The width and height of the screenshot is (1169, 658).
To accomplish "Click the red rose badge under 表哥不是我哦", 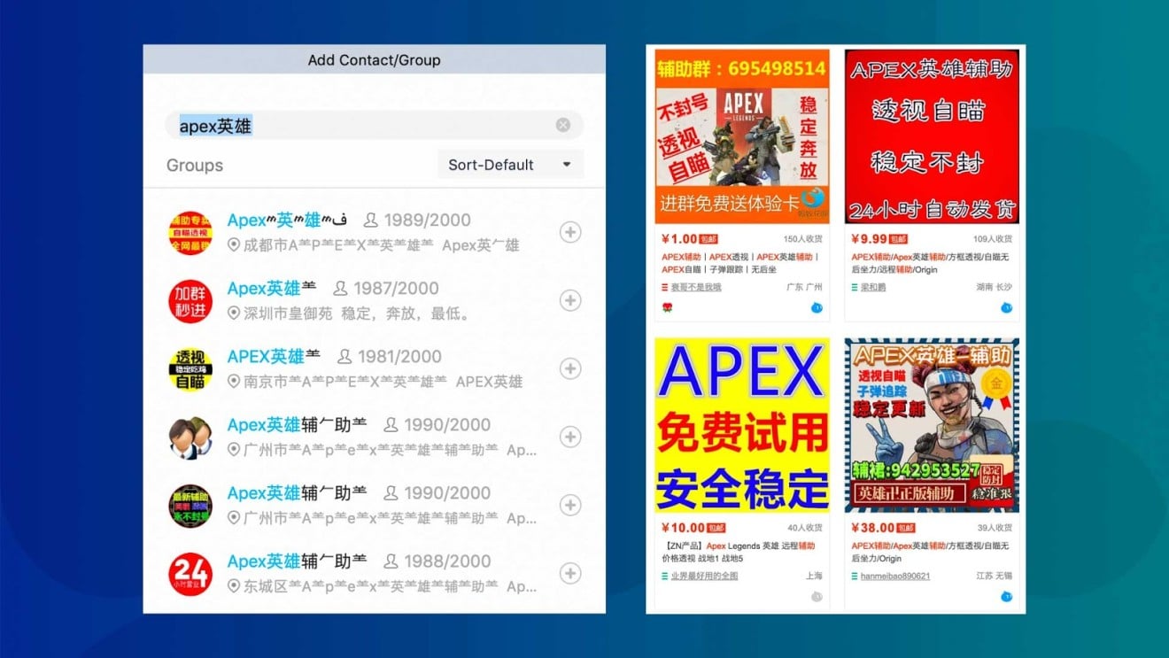I will point(667,307).
